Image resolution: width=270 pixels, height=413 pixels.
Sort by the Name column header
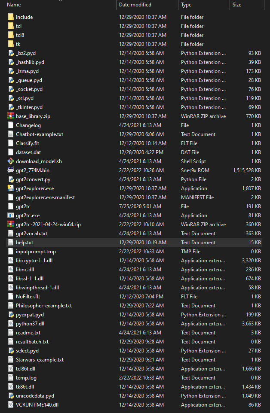pos(14,4)
